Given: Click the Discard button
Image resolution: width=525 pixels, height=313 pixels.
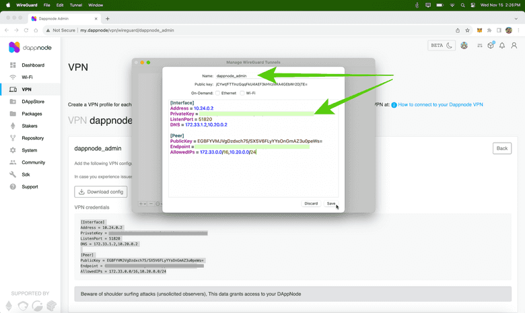Looking at the screenshot, I should (x=310, y=203).
